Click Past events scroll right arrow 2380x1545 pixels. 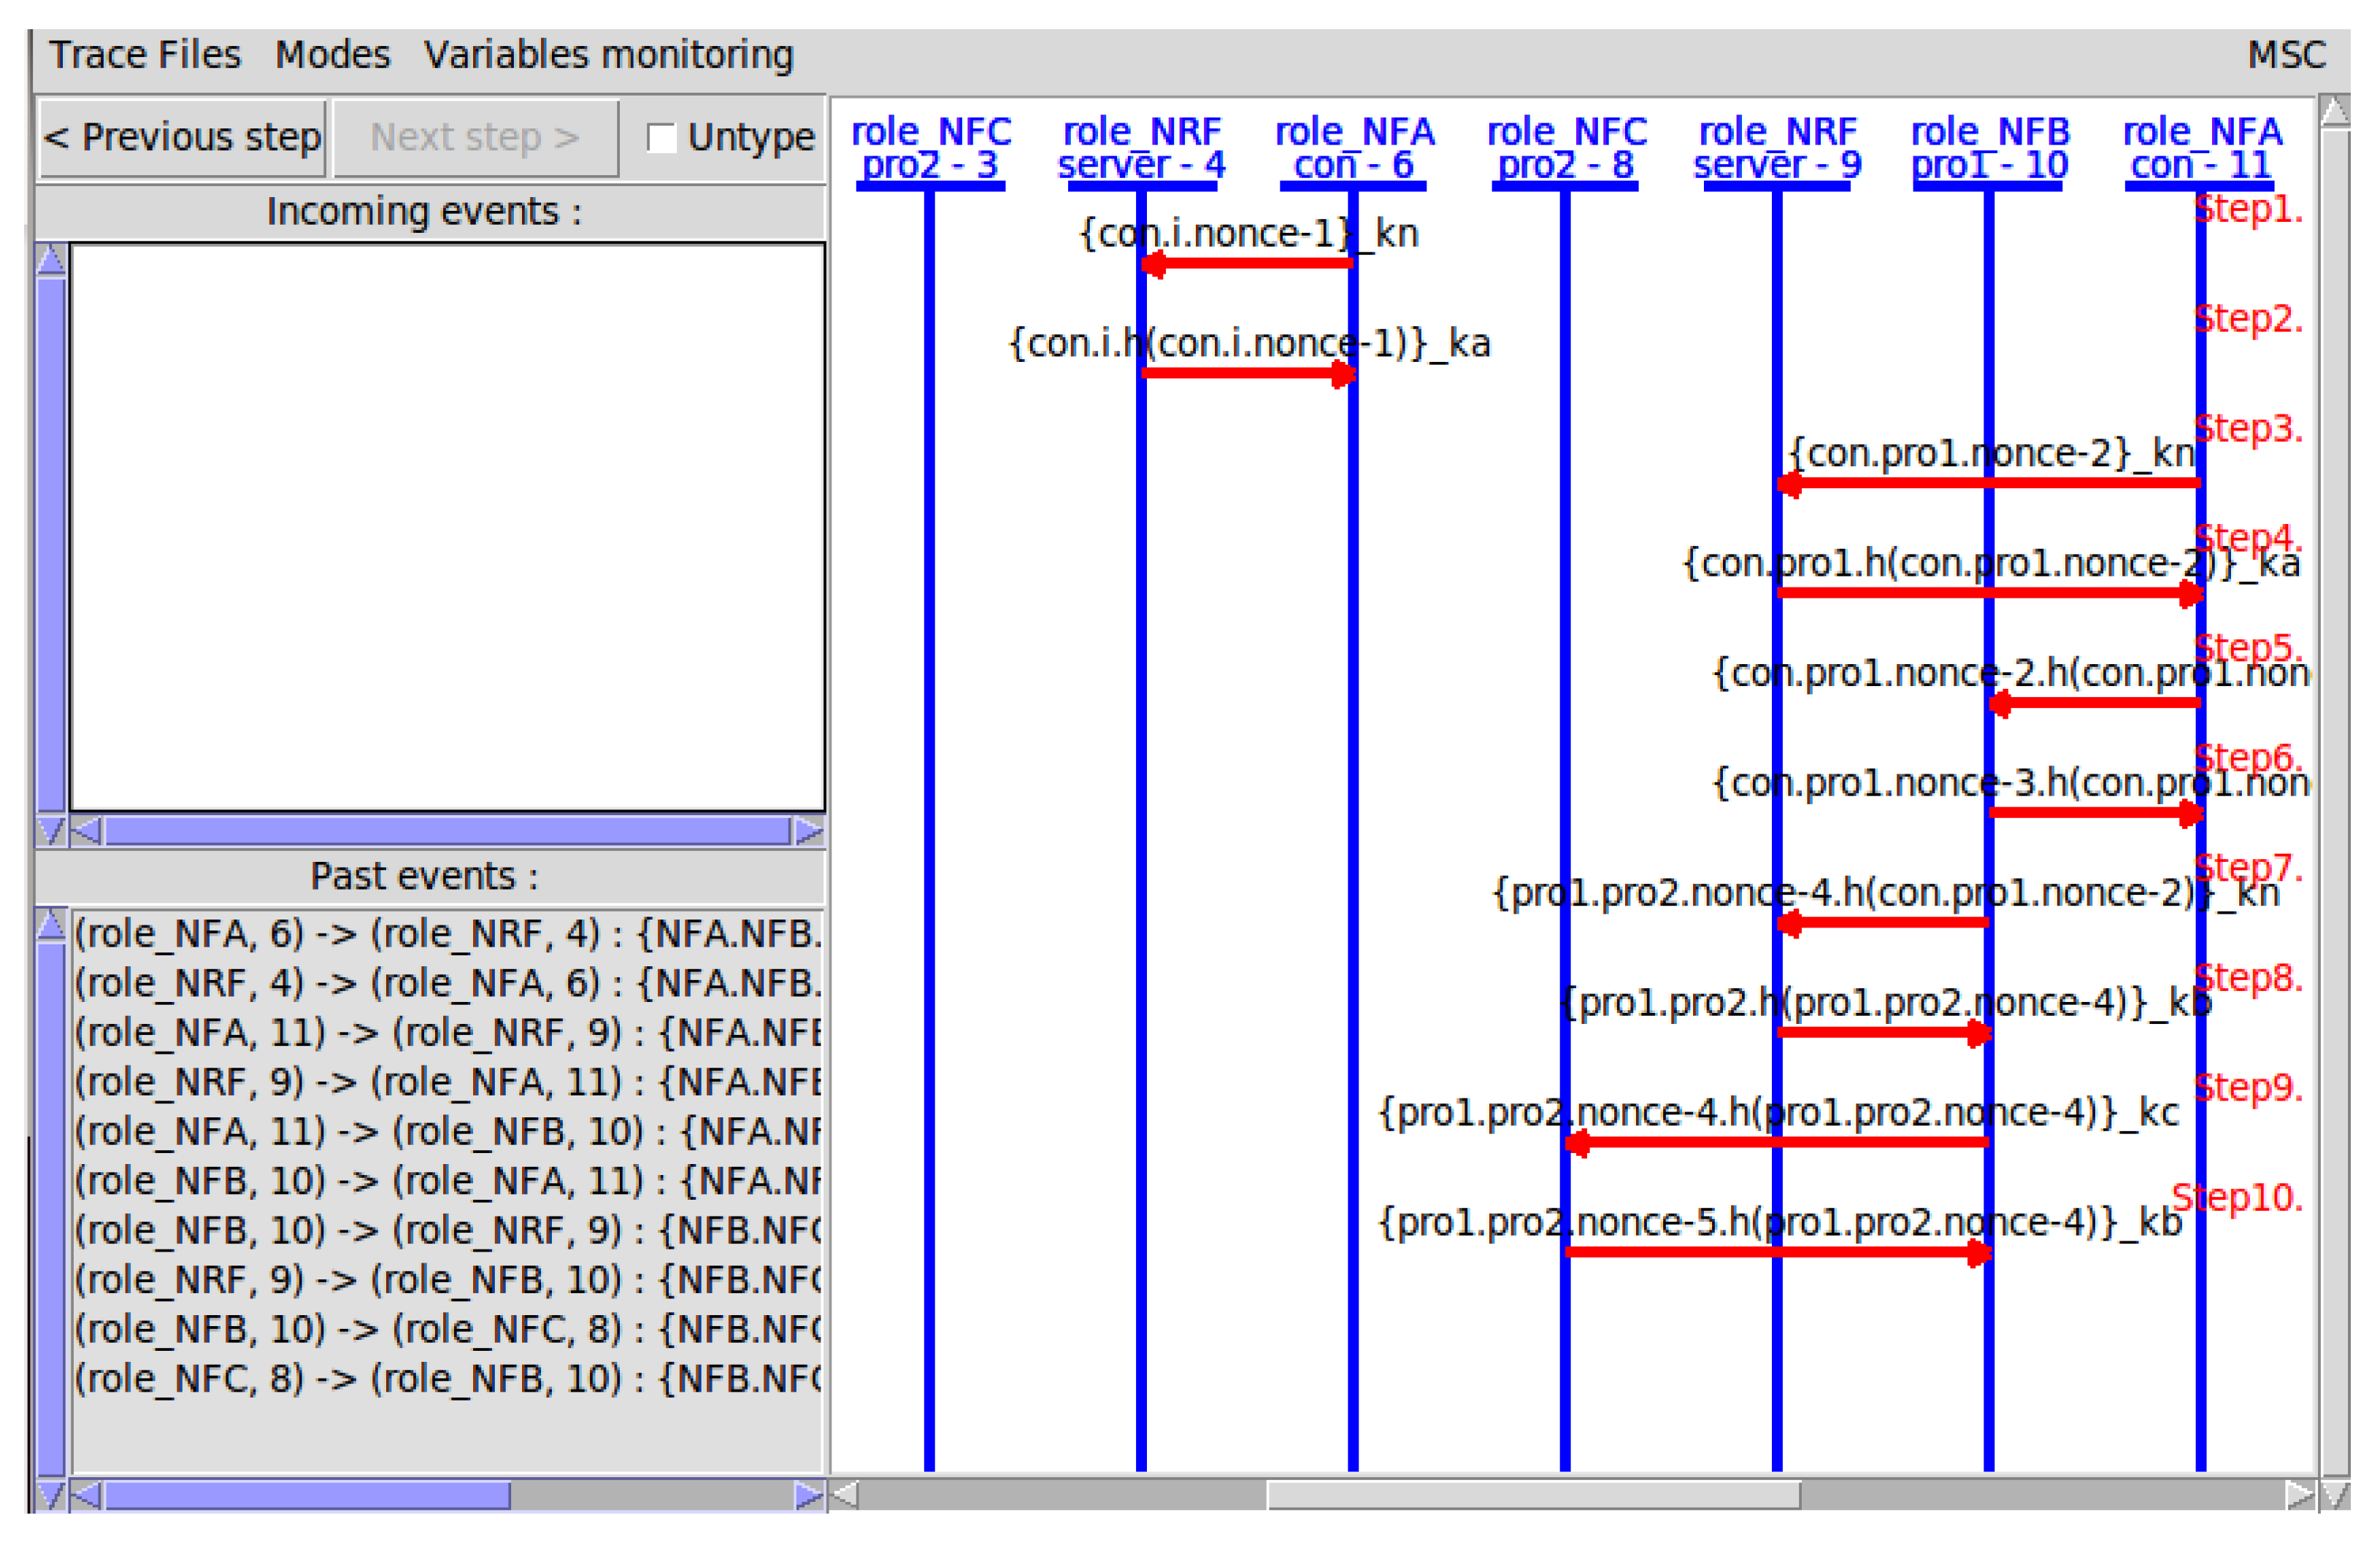808,1495
